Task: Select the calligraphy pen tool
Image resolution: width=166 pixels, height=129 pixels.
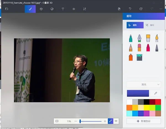Action: coord(139,38)
